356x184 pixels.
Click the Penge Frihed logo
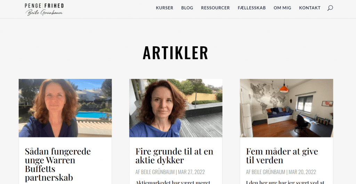coord(44,9)
